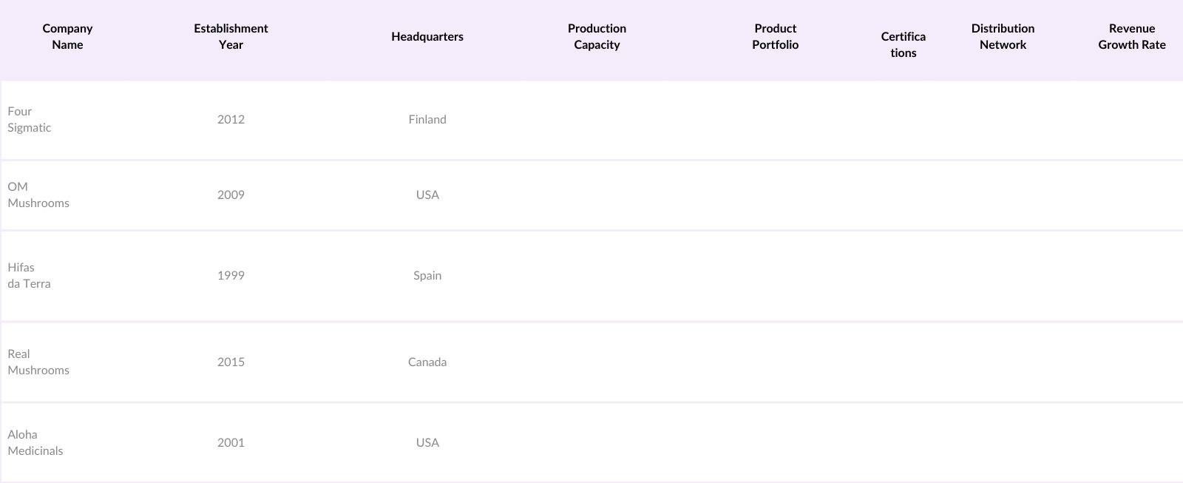Select the Product Portfolio column header

click(x=775, y=37)
